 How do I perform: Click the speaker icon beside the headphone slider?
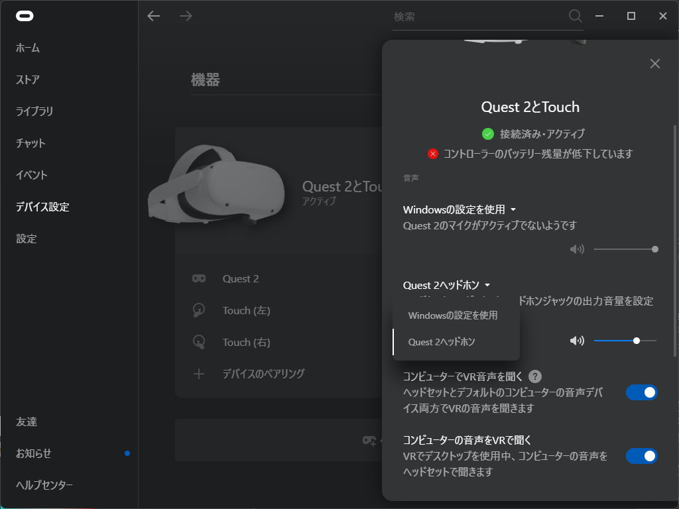coord(576,341)
